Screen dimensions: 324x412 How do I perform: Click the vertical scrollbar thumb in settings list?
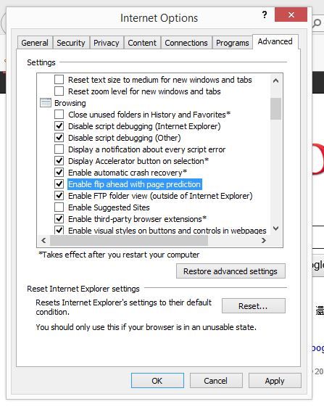pos(275,109)
